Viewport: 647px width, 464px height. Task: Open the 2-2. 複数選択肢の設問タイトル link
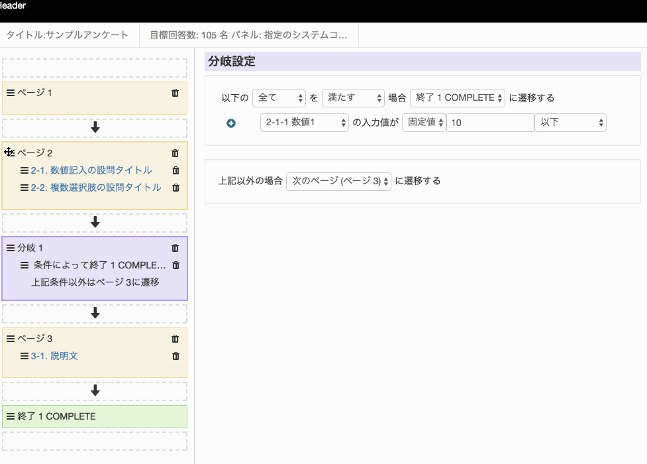[95, 188]
